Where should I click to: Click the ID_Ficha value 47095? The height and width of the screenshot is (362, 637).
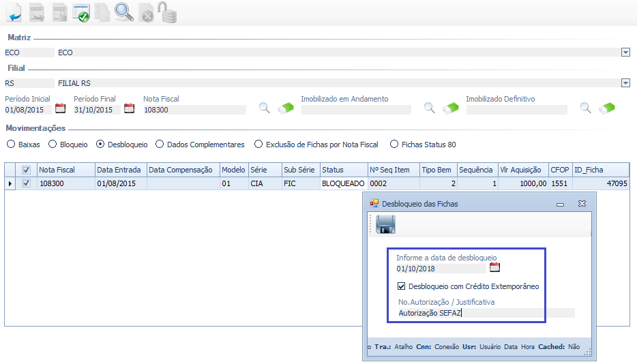pos(601,183)
